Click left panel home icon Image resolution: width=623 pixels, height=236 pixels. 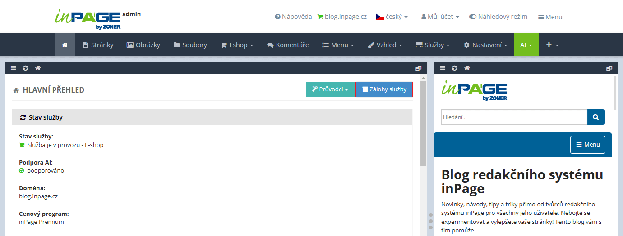point(38,68)
